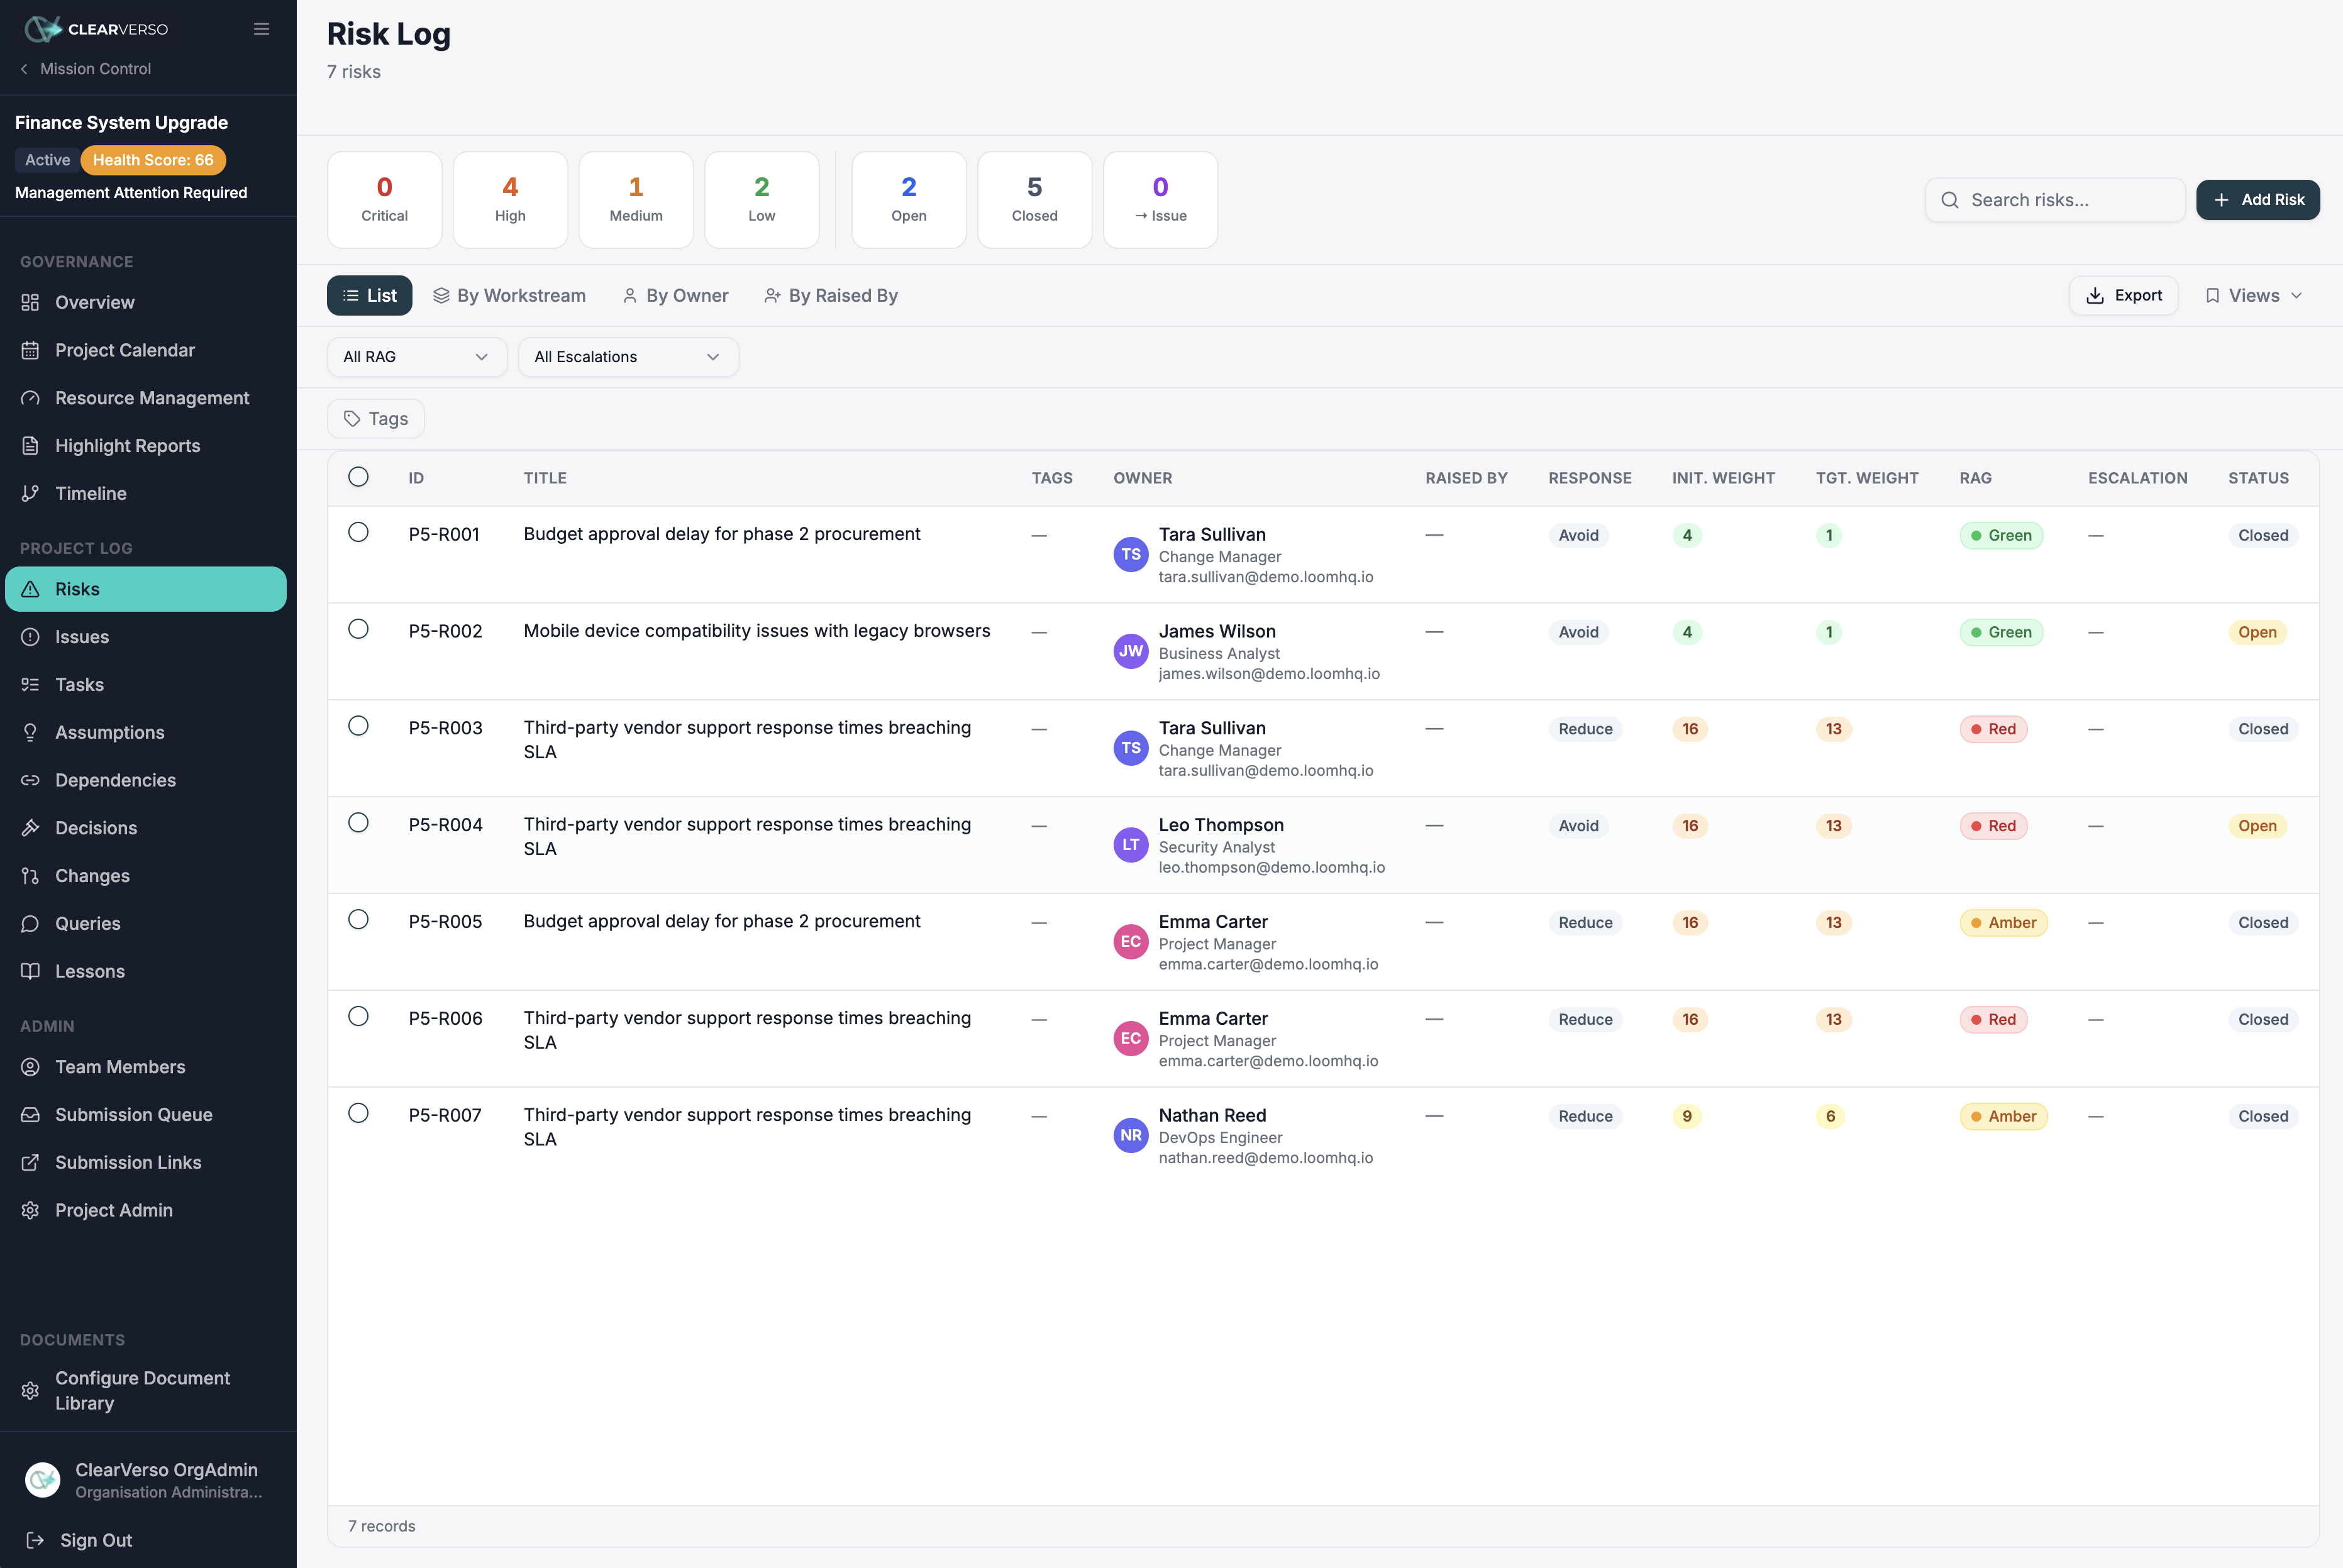Open the All Escalations filter dropdown
This screenshot has width=2343, height=1568.
pyautogui.click(x=628, y=357)
